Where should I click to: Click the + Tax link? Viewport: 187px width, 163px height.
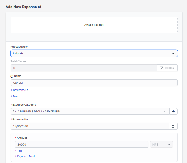point(18,151)
